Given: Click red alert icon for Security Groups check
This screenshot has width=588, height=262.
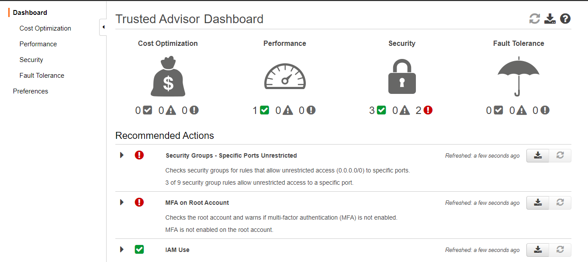Looking at the screenshot, I should (139, 155).
